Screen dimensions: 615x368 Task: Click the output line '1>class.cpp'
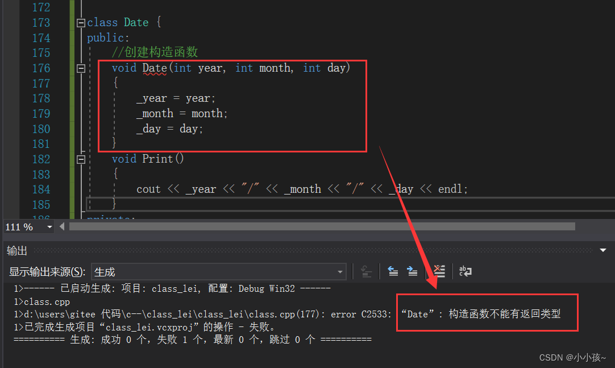(42, 301)
